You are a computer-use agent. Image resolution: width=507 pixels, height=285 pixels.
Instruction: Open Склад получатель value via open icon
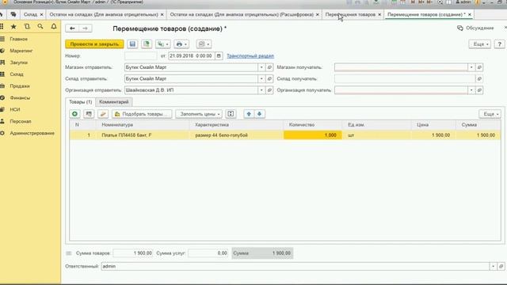479,78
